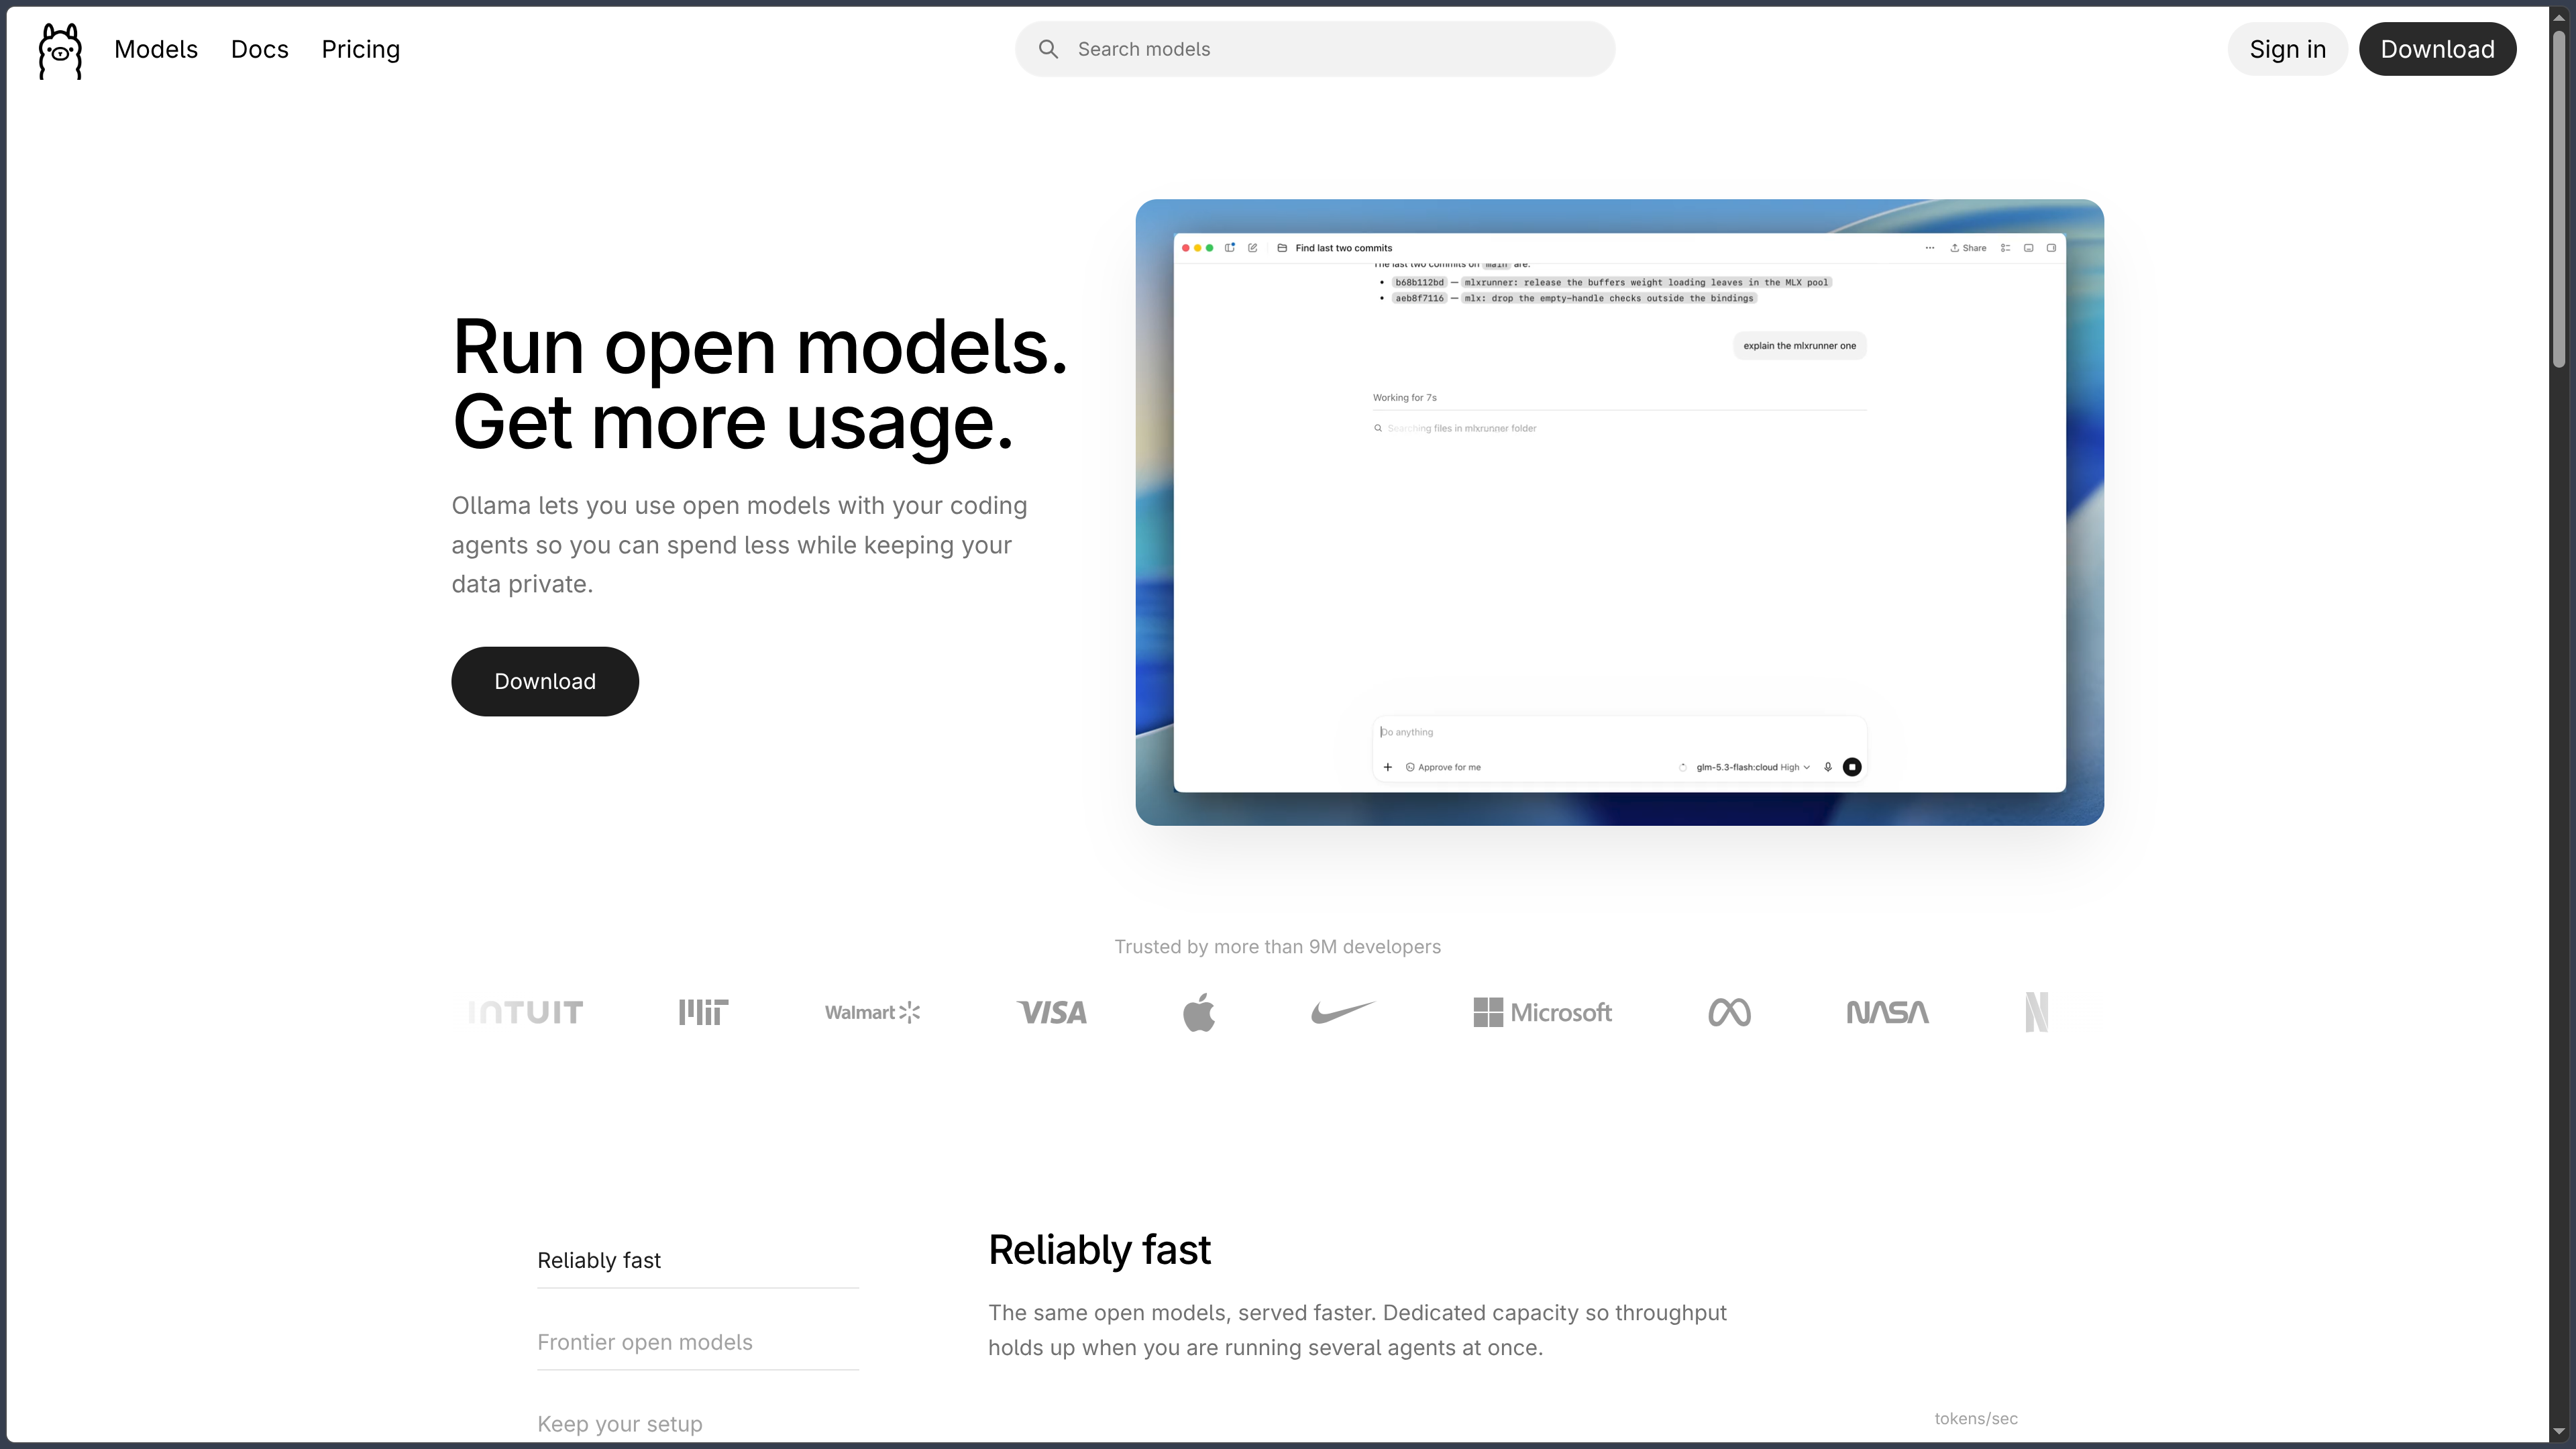
Task: Click the plus attach icon in the preview
Action: (x=1387, y=767)
